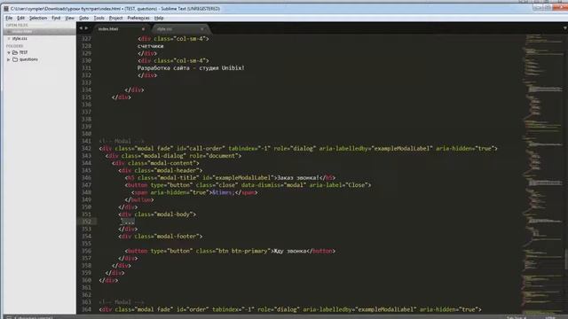Open the tab list dropdown arrow
Viewport: 568px width, 319px height.
[x=564, y=28]
